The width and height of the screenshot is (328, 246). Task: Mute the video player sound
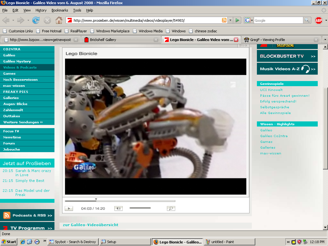(119, 208)
